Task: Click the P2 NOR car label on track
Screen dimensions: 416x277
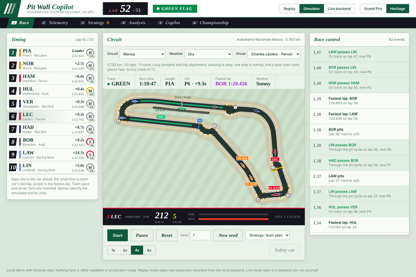Action: [x=251, y=184]
